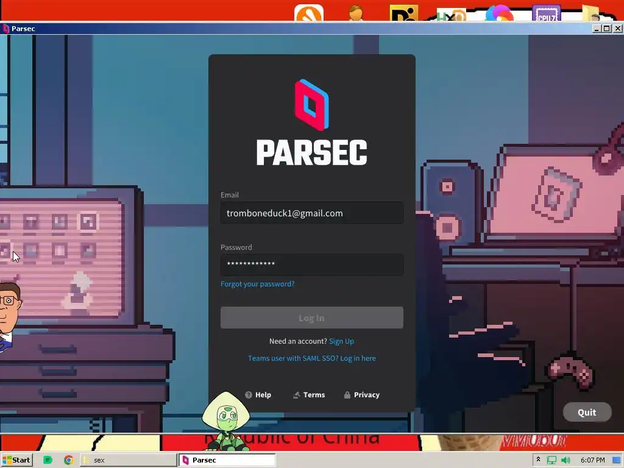Image resolution: width=624 pixels, height=468 pixels.
Task: Open the Terms link
Action: coord(309,395)
